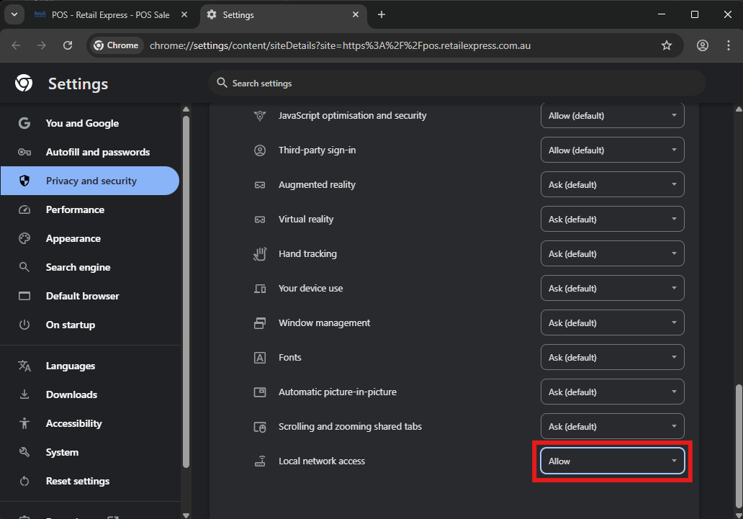Reload the current page
The width and height of the screenshot is (743, 519).
[x=68, y=45]
